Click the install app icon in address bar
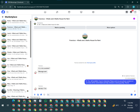 115,7
